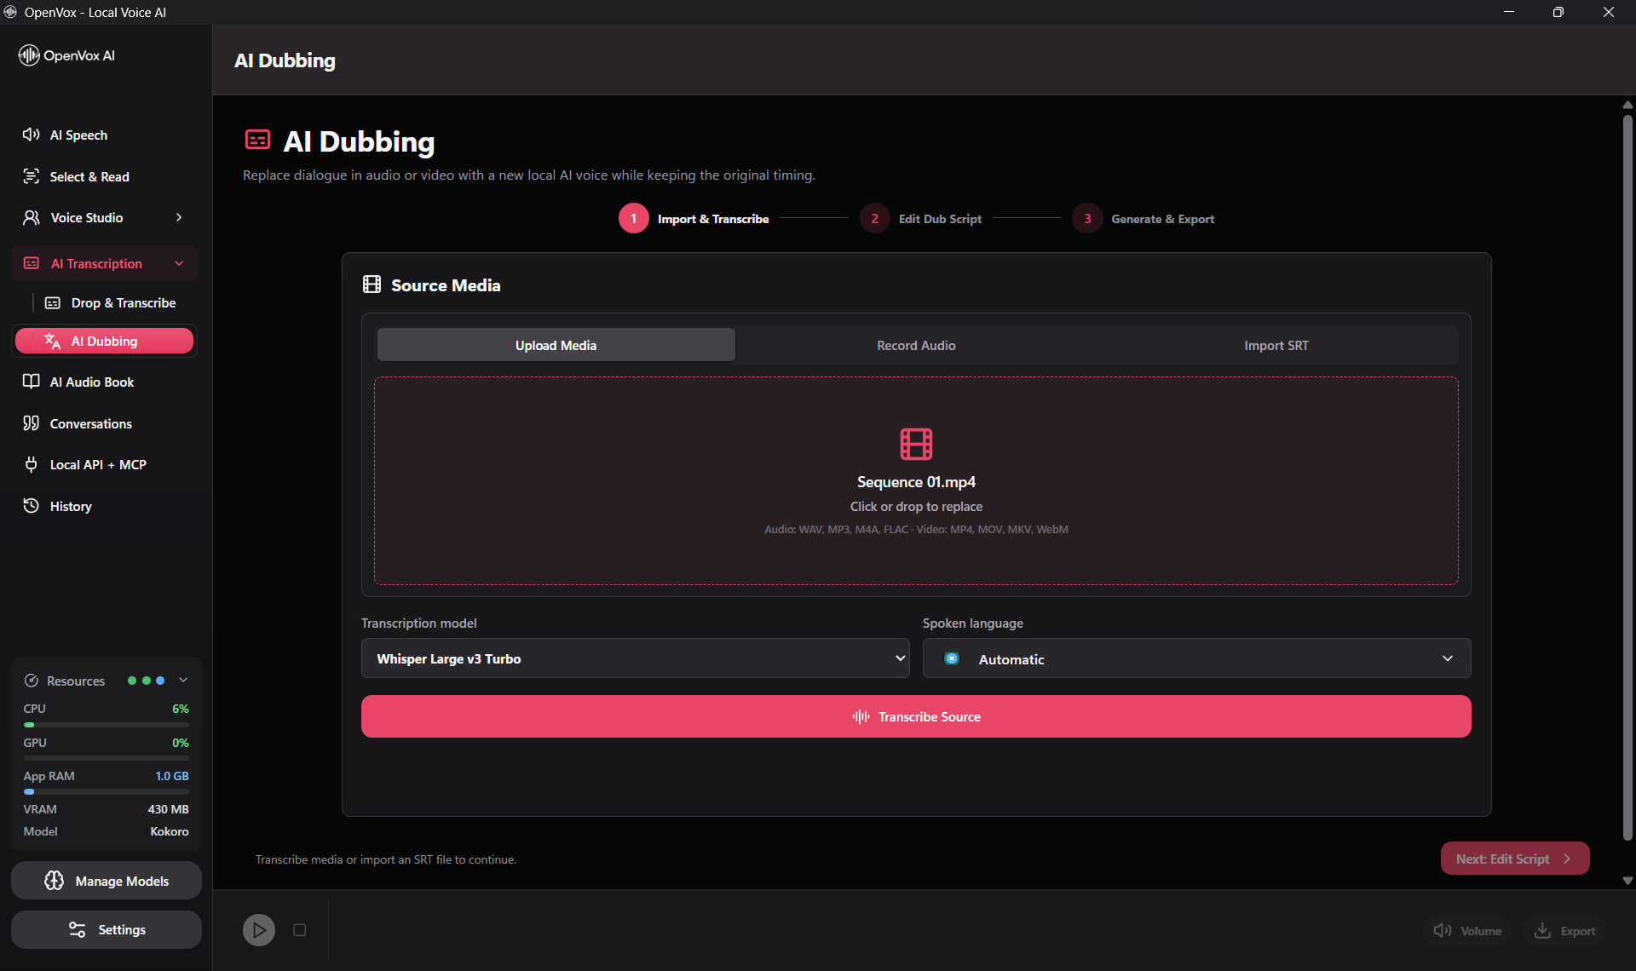
Task: Go to step 1 Import & Transcribe
Action: click(694, 218)
